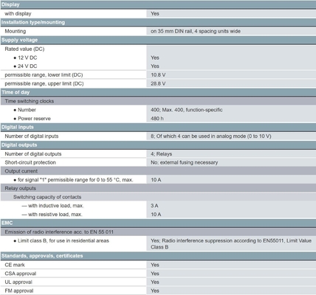Click the "3 A" inductive load value
Viewport: 316px width, 295px height.
[154, 206]
